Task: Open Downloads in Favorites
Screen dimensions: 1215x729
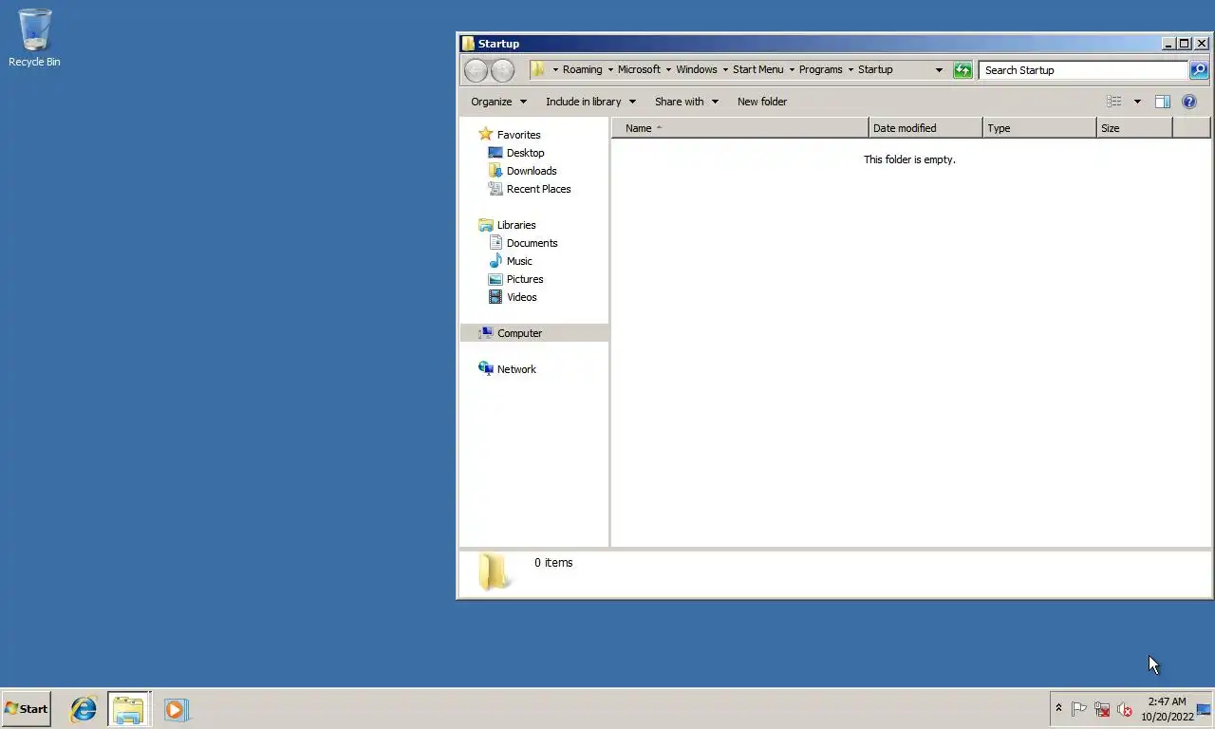Action: pos(522,171)
